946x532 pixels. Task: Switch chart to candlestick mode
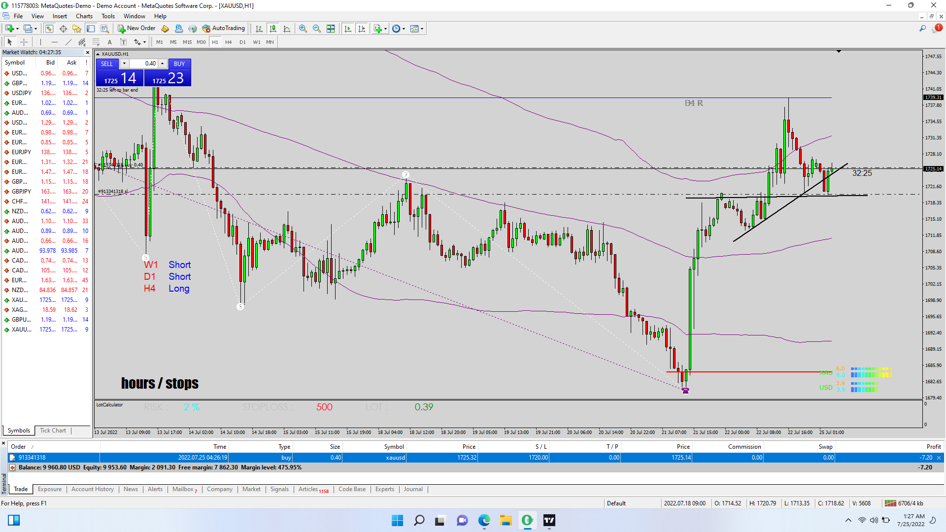tap(273, 29)
